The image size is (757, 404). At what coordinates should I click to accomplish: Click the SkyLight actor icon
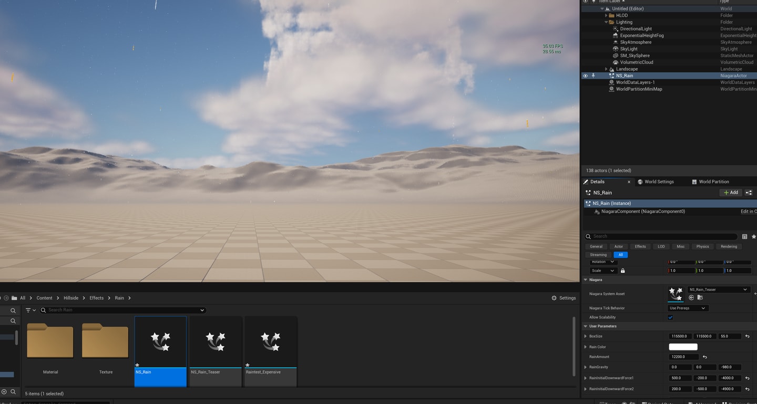coord(616,49)
